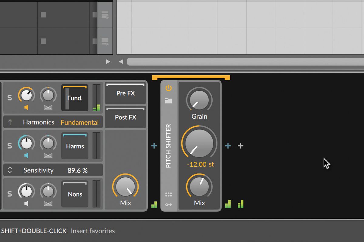The width and height of the screenshot is (364, 242).
Task: Show Pitch Shifter remote controls via dotted-grid icon
Action: tap(169, 194)
